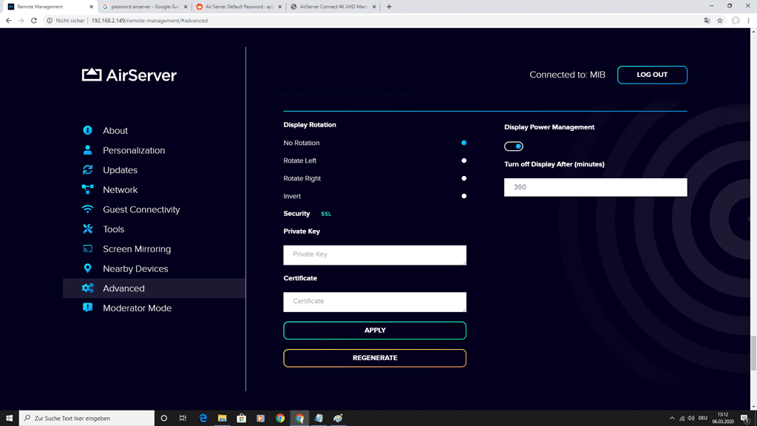The image size is (757, 426).
Task: Click the Network icon in sidebar
Action: point(87,189)
